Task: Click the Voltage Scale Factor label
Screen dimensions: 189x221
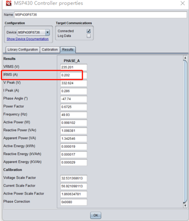Action: coord(20,178)
